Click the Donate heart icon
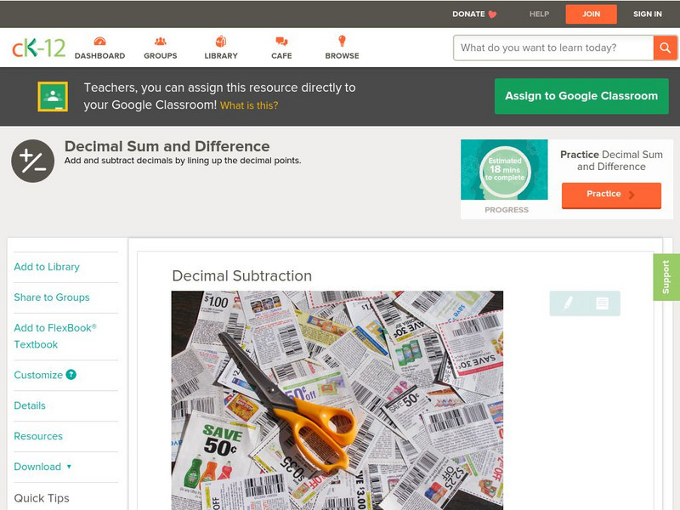 tap(492, 14)
